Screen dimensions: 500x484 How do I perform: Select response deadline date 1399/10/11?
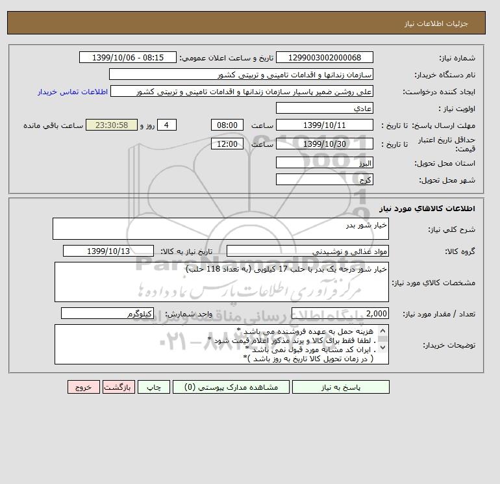click(324, 125)
